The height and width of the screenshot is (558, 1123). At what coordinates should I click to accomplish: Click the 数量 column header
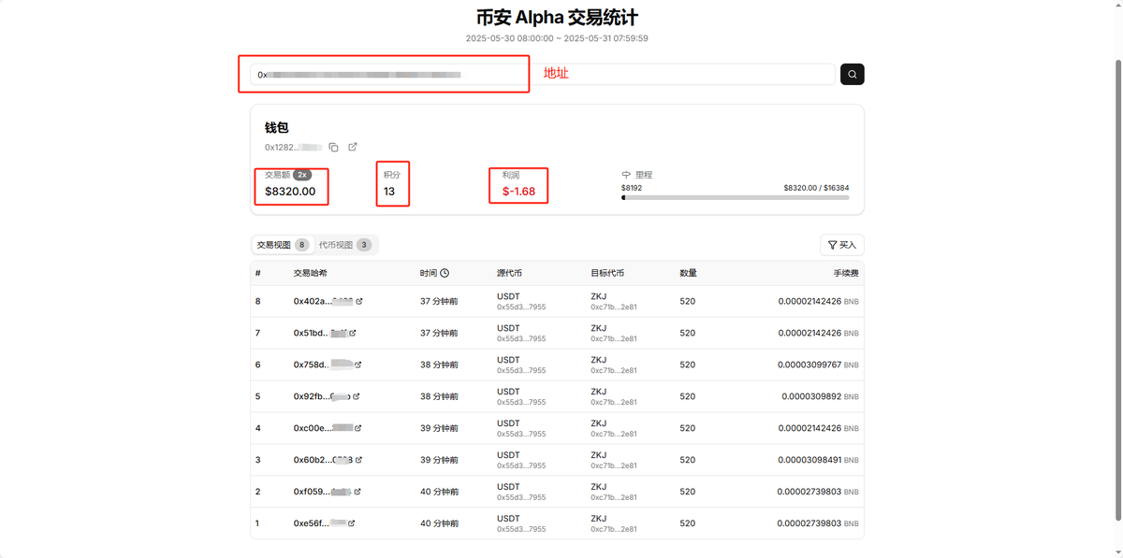[x=688, y=273]
